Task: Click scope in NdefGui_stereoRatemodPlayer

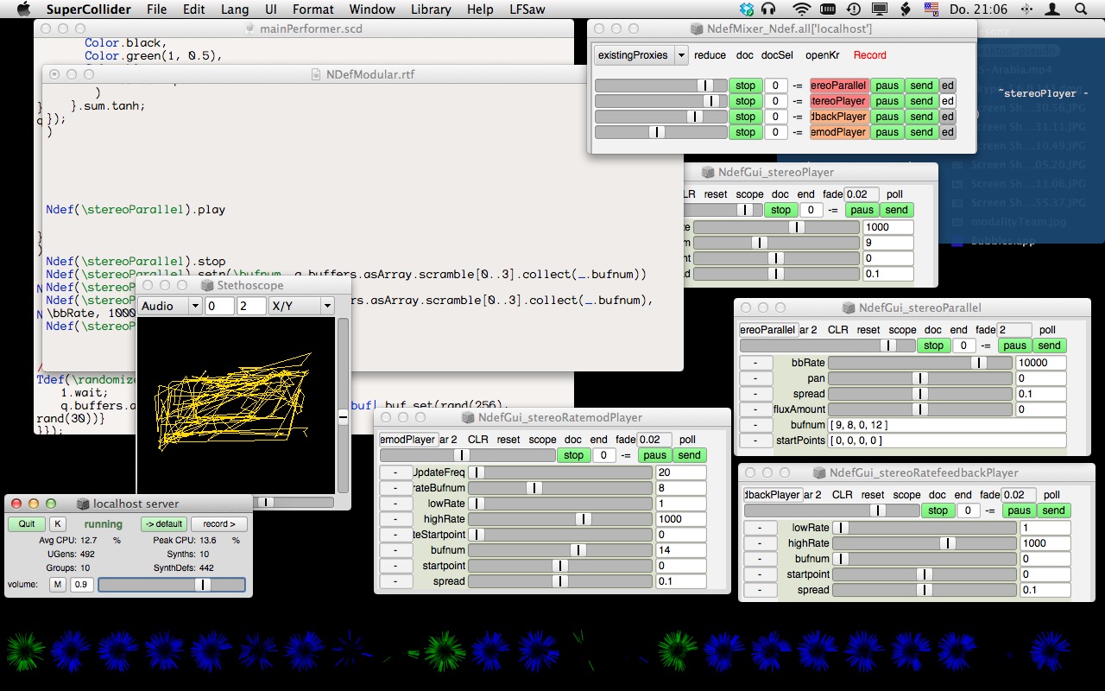Action: tap(542, 440)
